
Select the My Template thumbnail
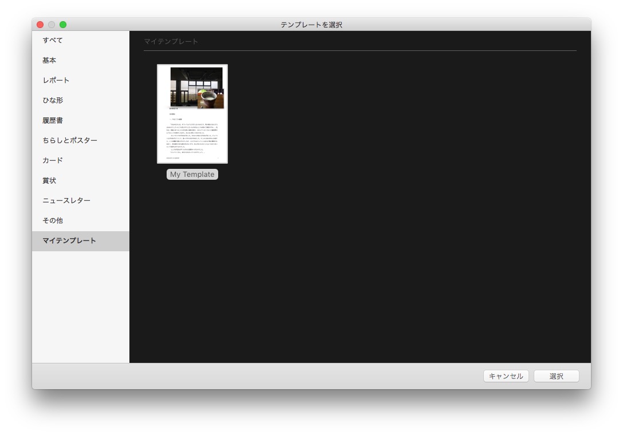192,113
